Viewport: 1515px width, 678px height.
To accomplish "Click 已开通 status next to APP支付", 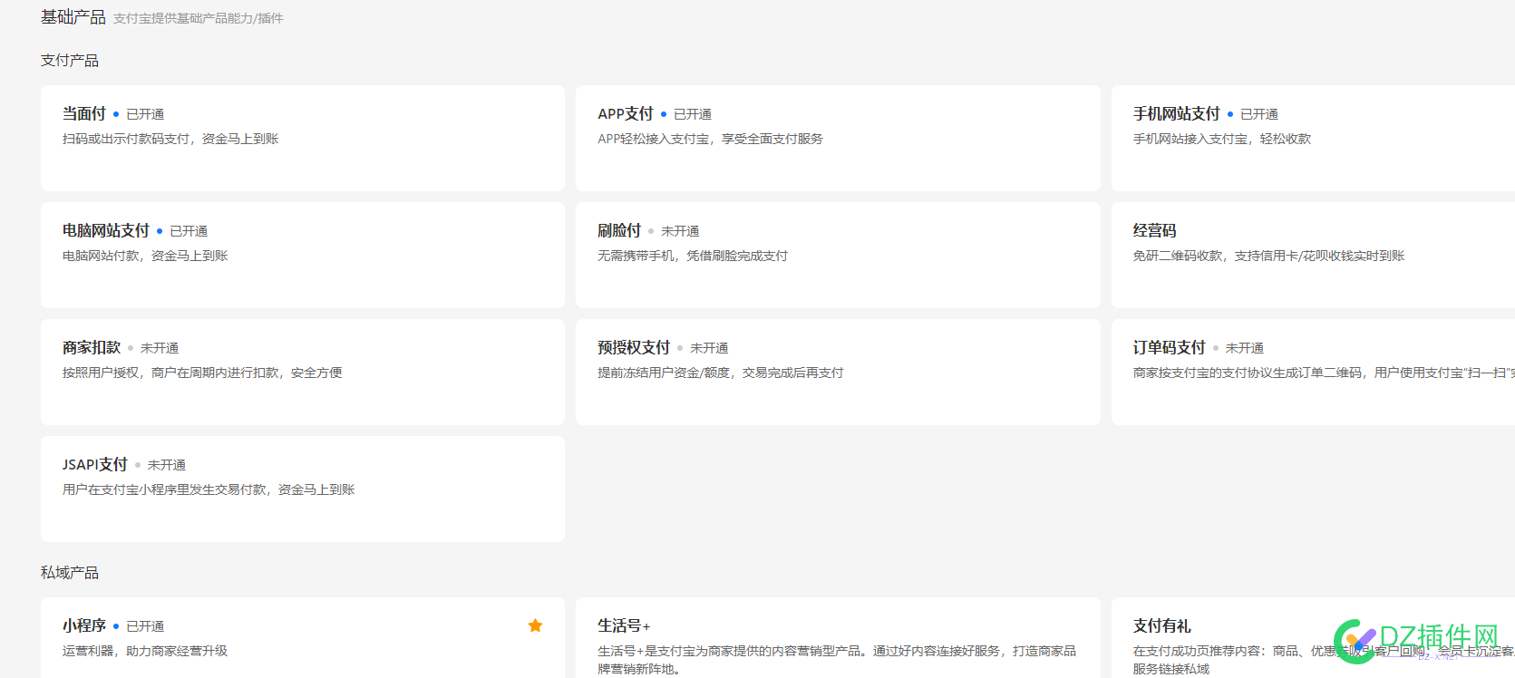I will click(x=693, y=114).
